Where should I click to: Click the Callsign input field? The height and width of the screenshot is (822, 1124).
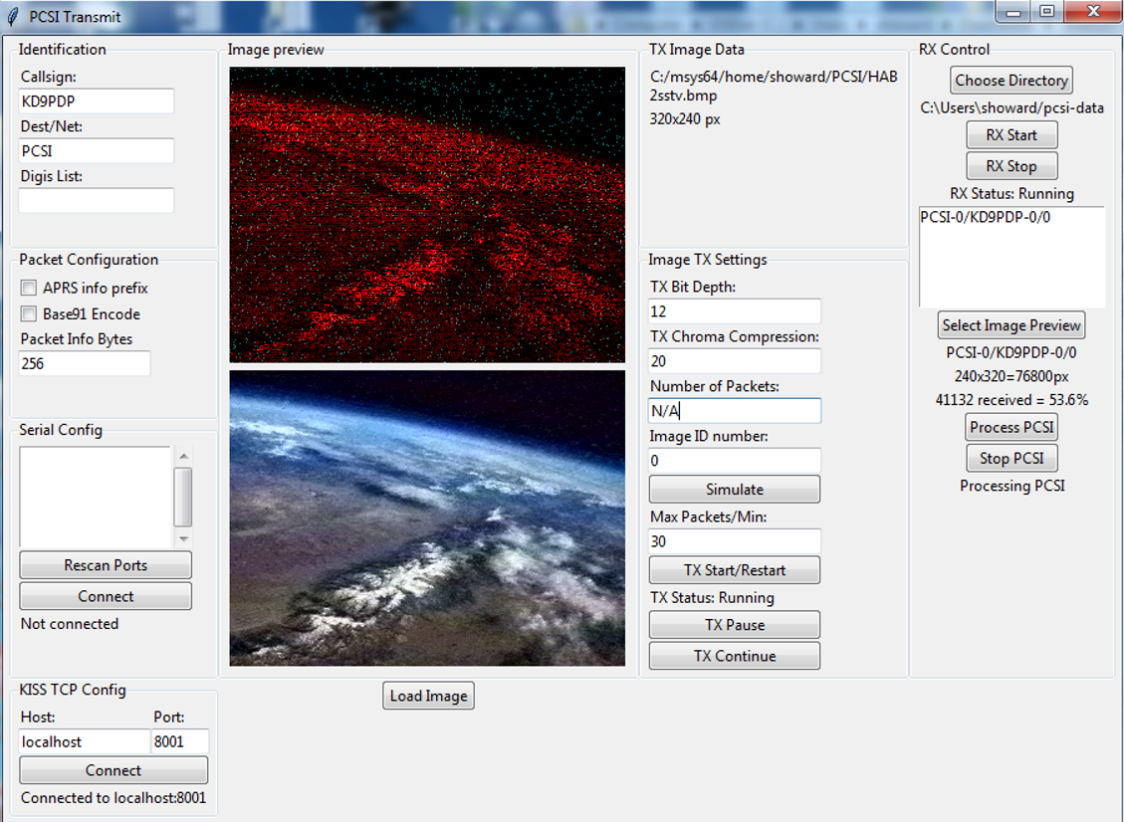97,101
